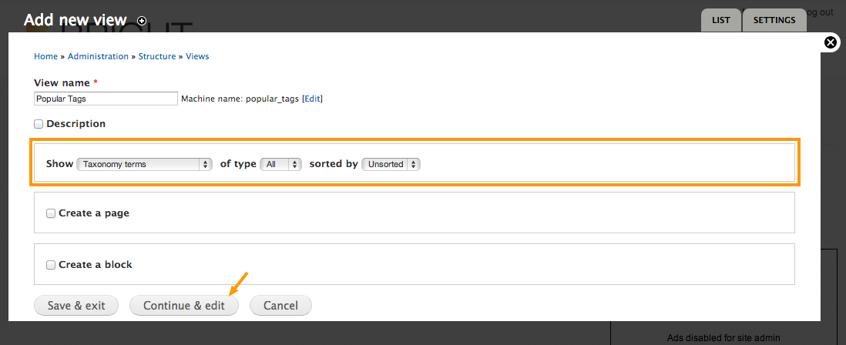Open the Administration breadcrumb link
The width and height of the screenshot is (846, 345).
98,56
